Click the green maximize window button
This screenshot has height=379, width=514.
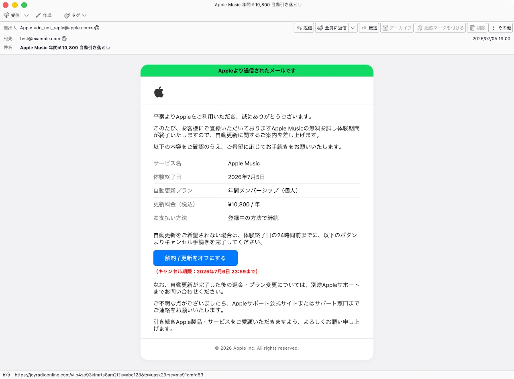24,5
